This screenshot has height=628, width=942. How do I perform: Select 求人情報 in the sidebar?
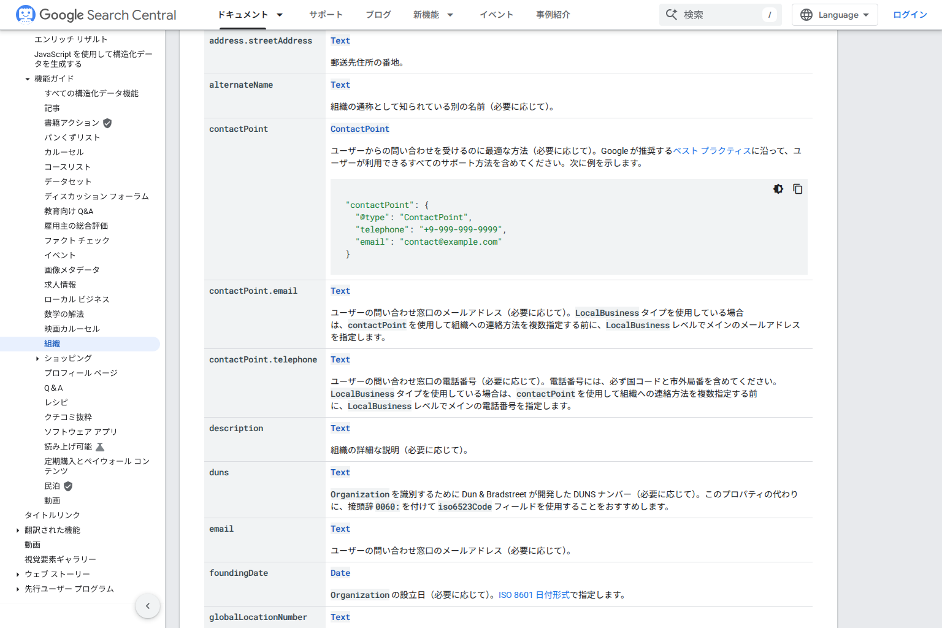pyautogui.click(x=60, y=285)
